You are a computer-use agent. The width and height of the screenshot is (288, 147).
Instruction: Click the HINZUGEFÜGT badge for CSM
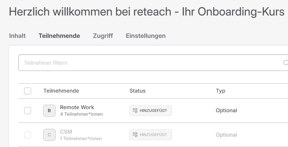pyautogui.click(x=151, y=135)
